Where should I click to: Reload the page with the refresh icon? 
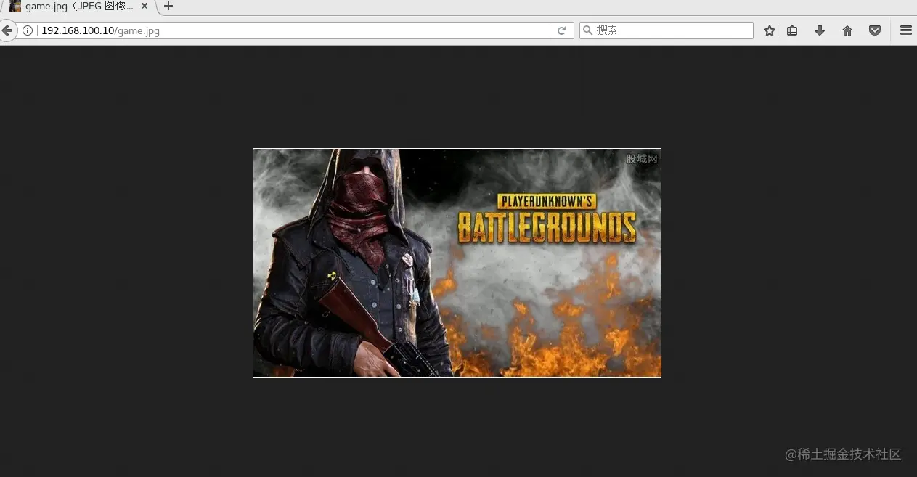[x=561, y=30]
